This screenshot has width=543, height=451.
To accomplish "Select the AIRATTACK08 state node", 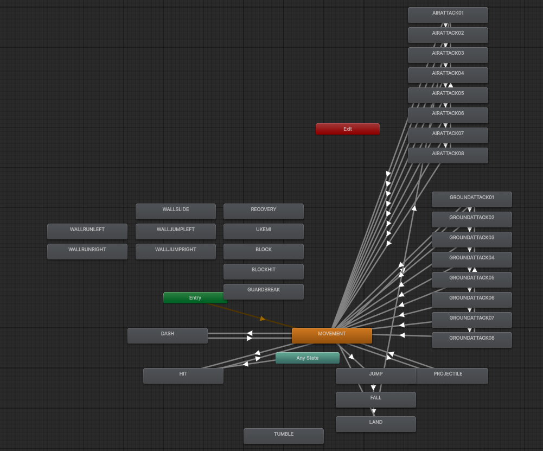I will (448, 155).
